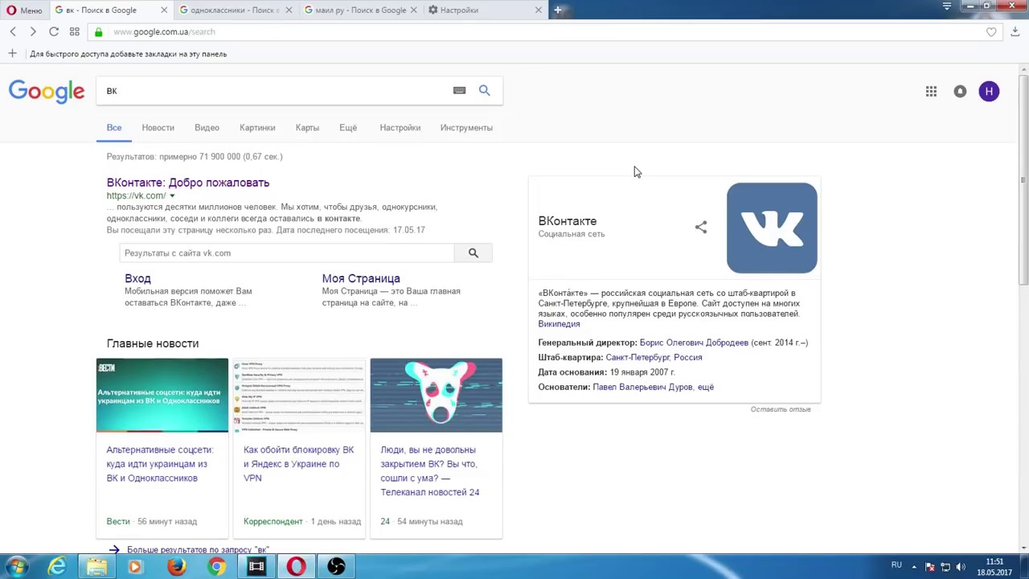Open the Вход sitelink

[x=137, y=278]
